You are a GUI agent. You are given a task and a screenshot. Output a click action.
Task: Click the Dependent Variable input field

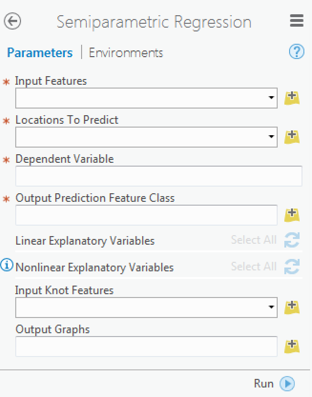coord(159,176)
